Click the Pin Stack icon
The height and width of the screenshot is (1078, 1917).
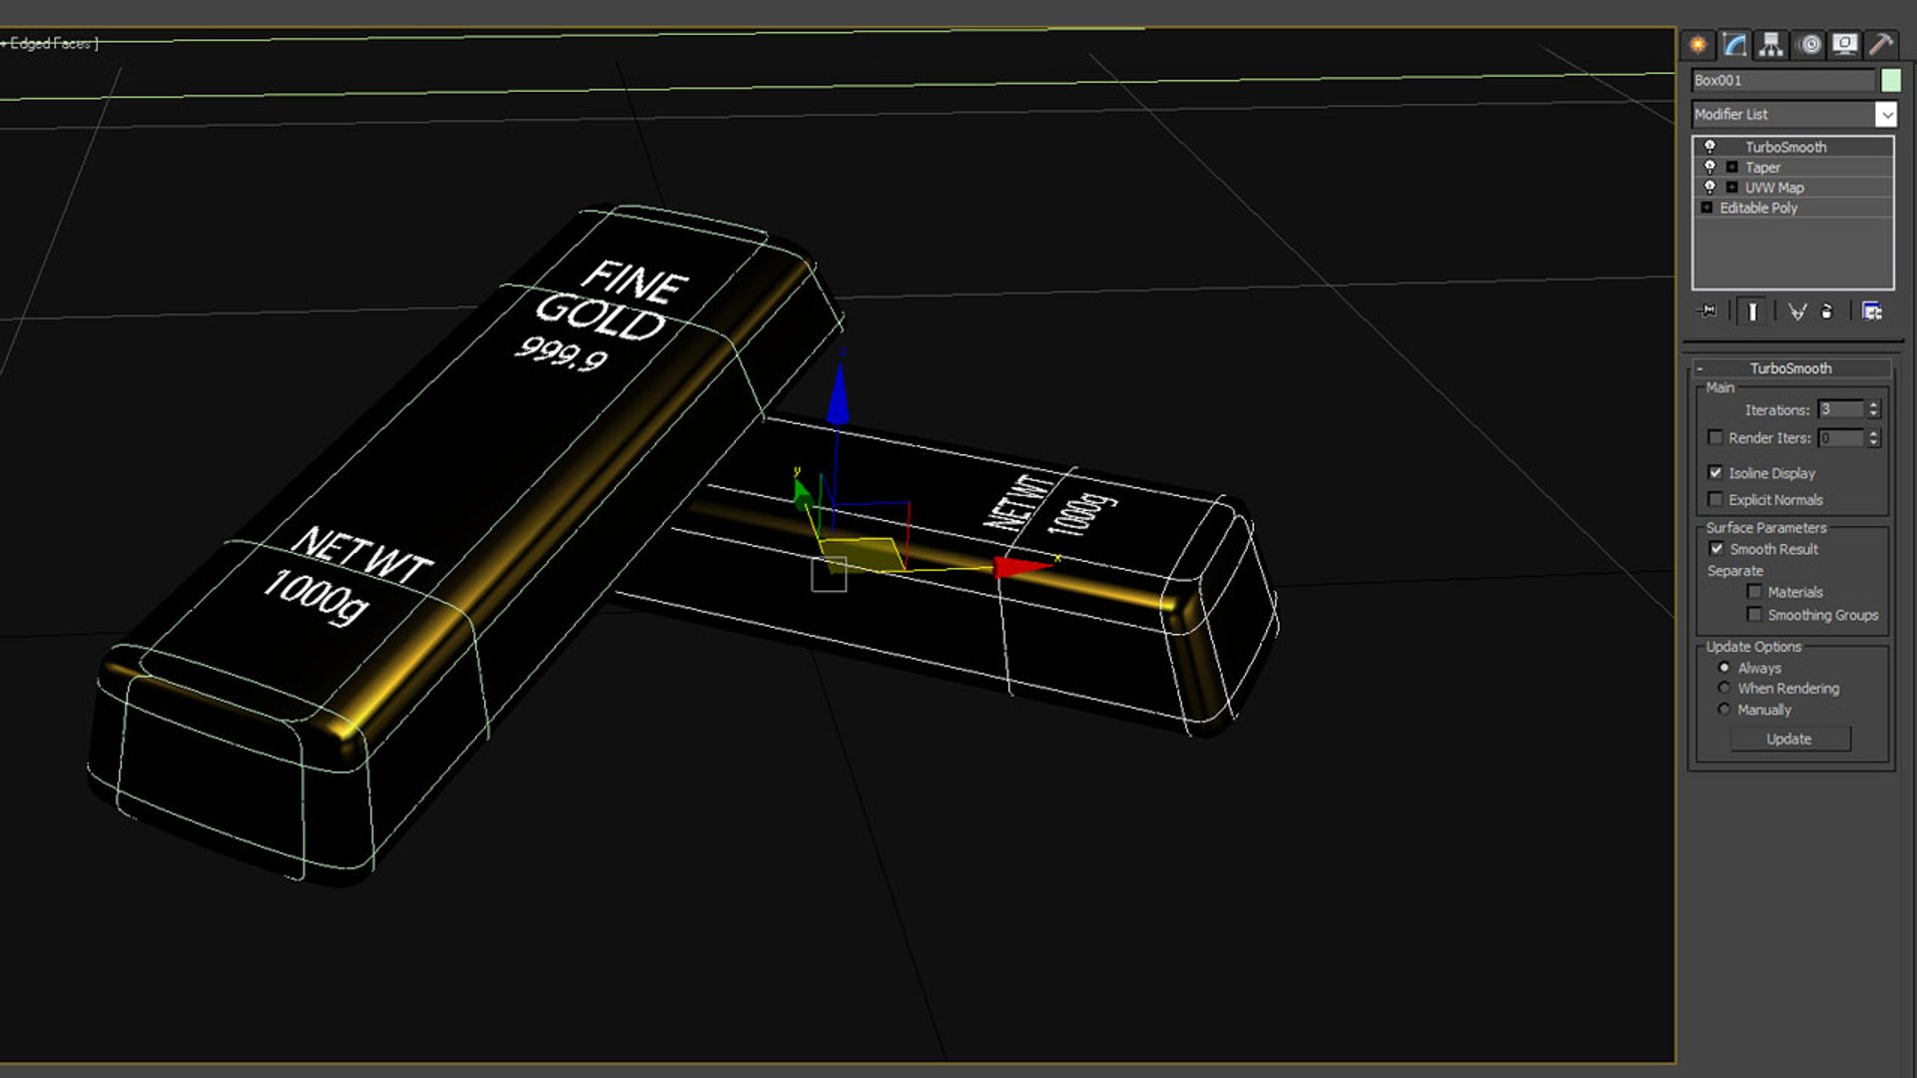[x=1707, y=311]
